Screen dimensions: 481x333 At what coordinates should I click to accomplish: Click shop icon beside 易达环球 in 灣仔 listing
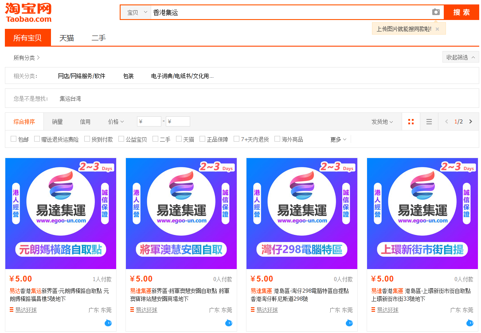coord(252,309)
